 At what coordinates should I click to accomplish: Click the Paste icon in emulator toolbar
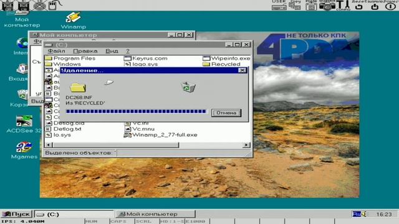(x=311, y=5)
